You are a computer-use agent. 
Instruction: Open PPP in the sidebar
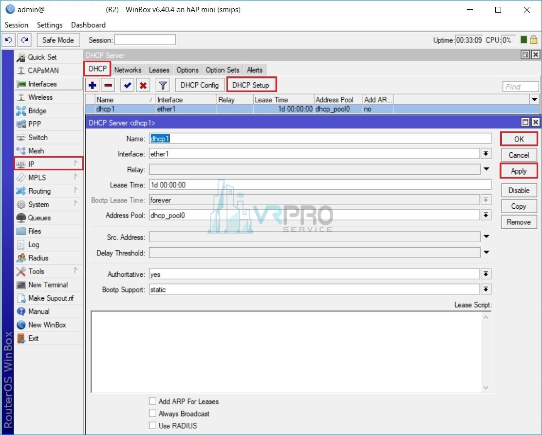click(48, 124)
